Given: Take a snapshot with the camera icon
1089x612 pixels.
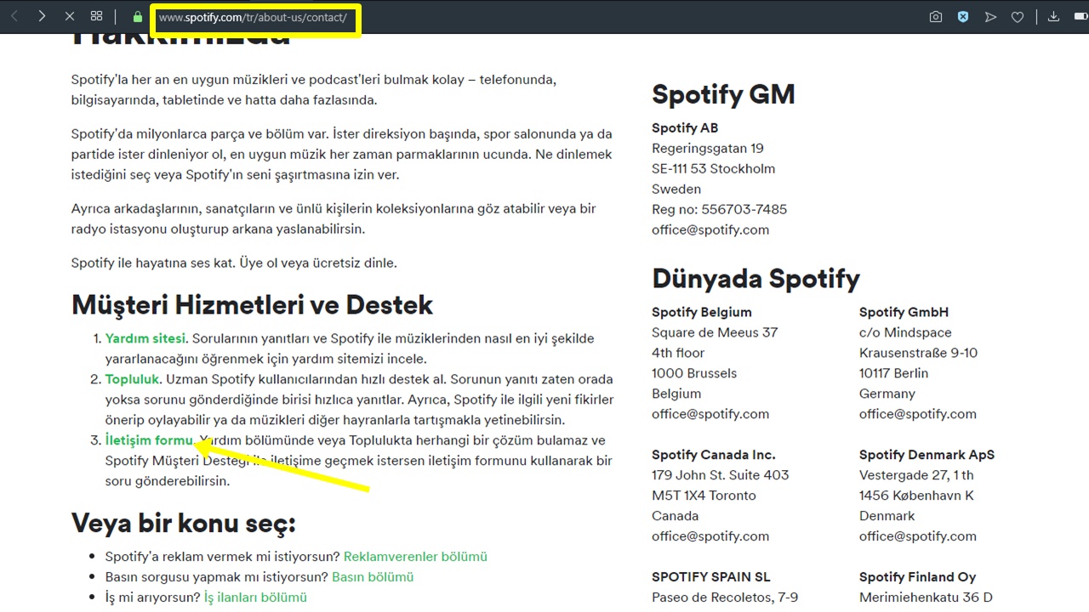Looking at the screenshot, I should point(936,16).
